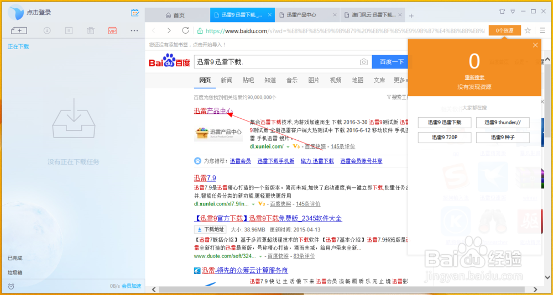The image size is (553, 295).
Task: Select the 图片 search category
Action: click(314, 80)
